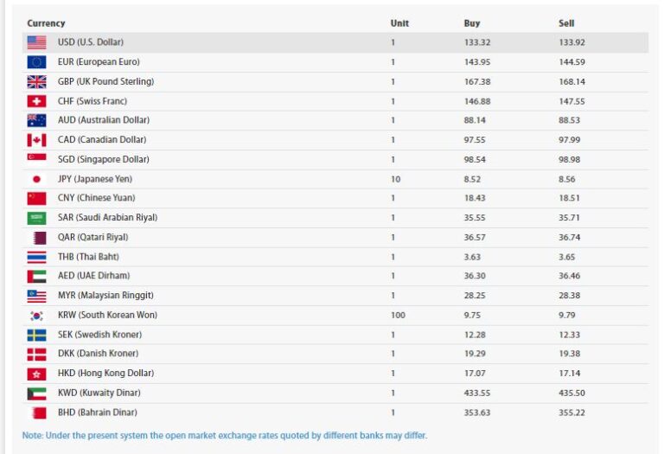Click the BHD sell rate 355.22

[x=572, y=412]
